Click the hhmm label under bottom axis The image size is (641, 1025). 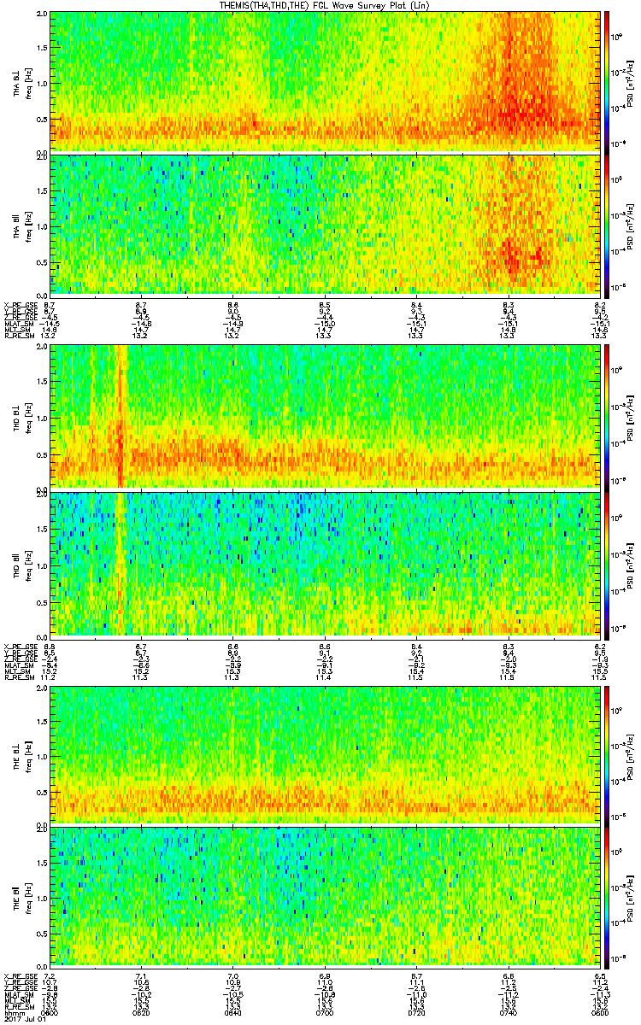(14, 1014)
